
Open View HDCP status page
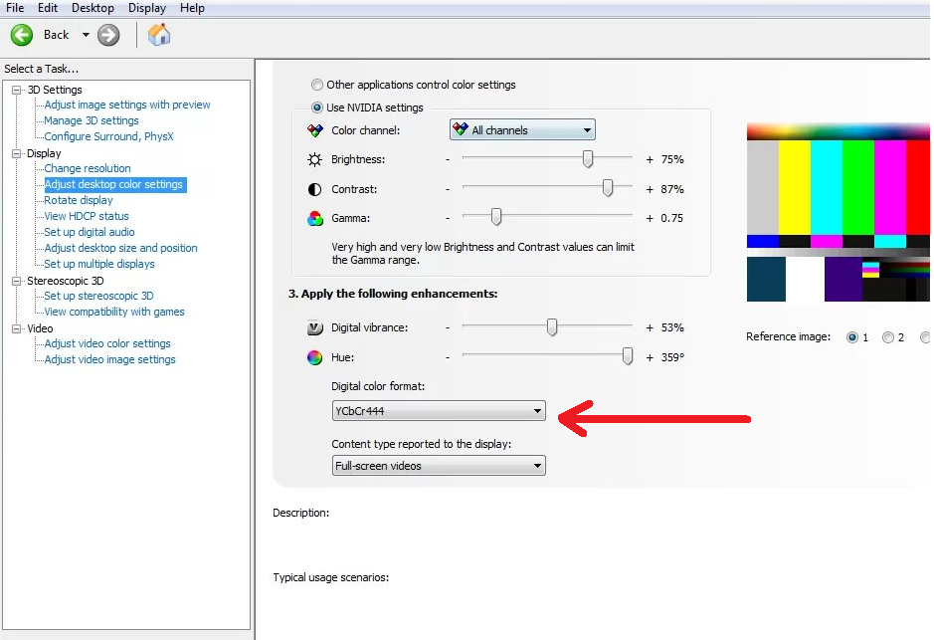click(87, 216)
